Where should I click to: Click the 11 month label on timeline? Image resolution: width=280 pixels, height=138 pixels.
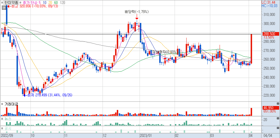(66, 136)
